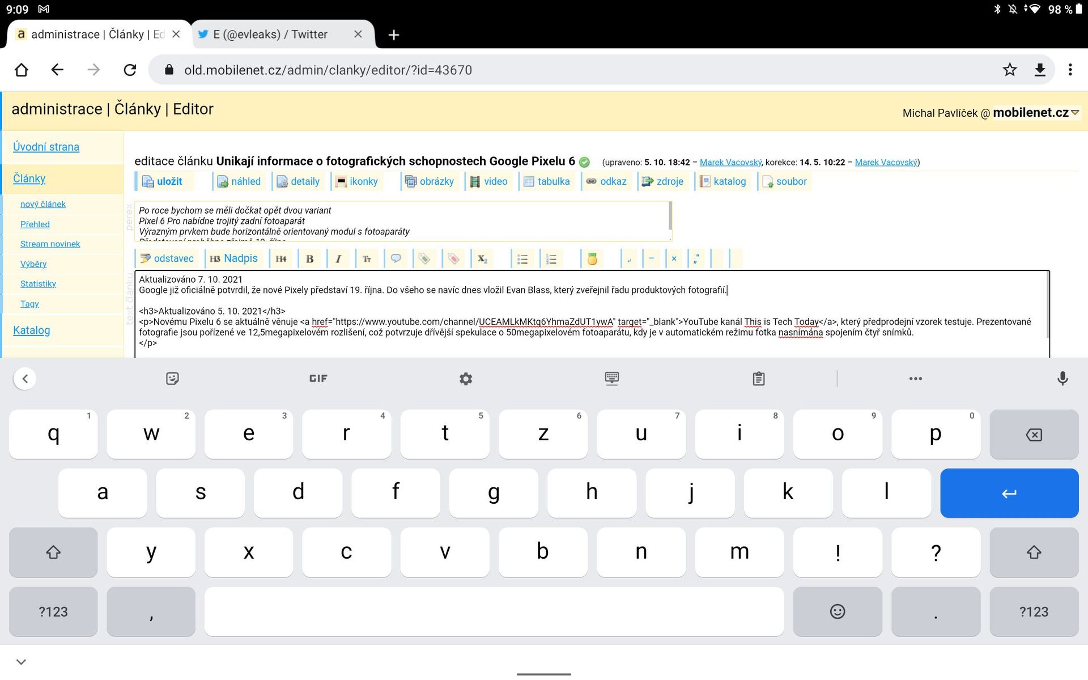Switch to the left ?123 symbols keyboard
Screen dimensions: 1088x680
click(x=53, y=611)
